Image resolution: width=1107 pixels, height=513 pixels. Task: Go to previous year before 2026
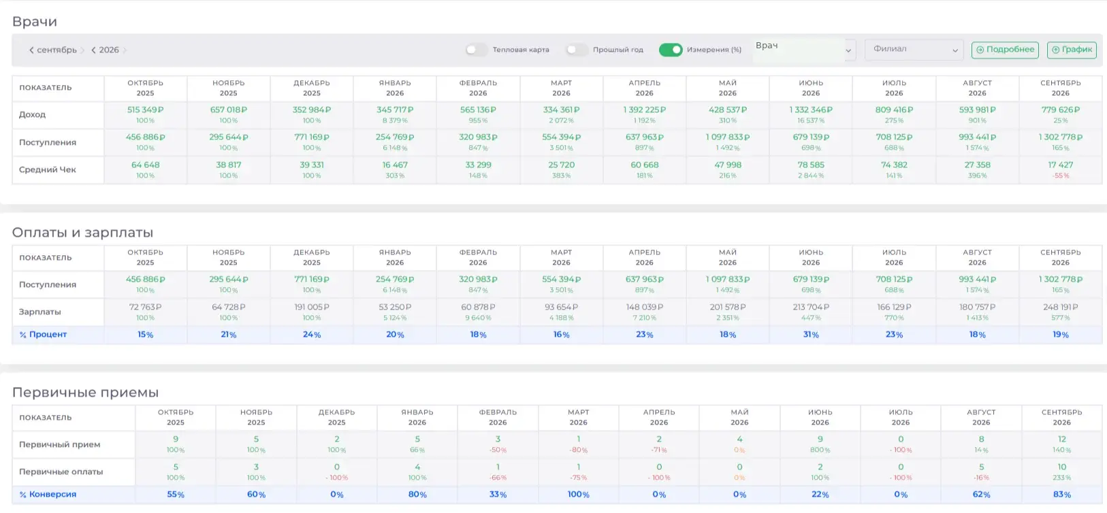pyautogui.click(x=93, y=50)
